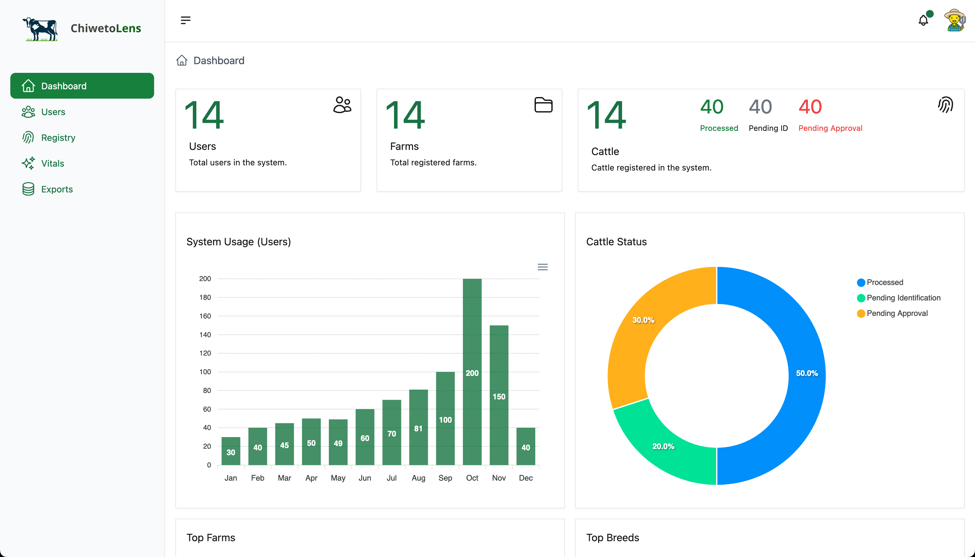Click the System Usage (Users) chart title
The height and width of the screenshot is (557, 975).
tap(238, 242)
